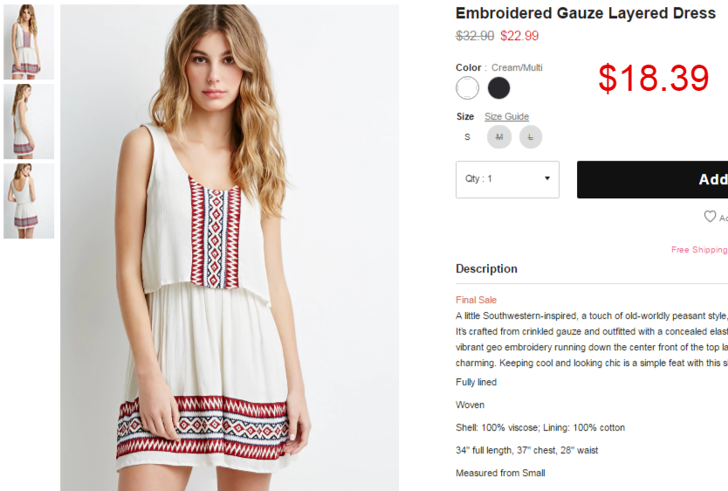The height and width of the screenshot is (491, 728).
Task: View the third back-view thumbnail
Action: pos(29,201)
